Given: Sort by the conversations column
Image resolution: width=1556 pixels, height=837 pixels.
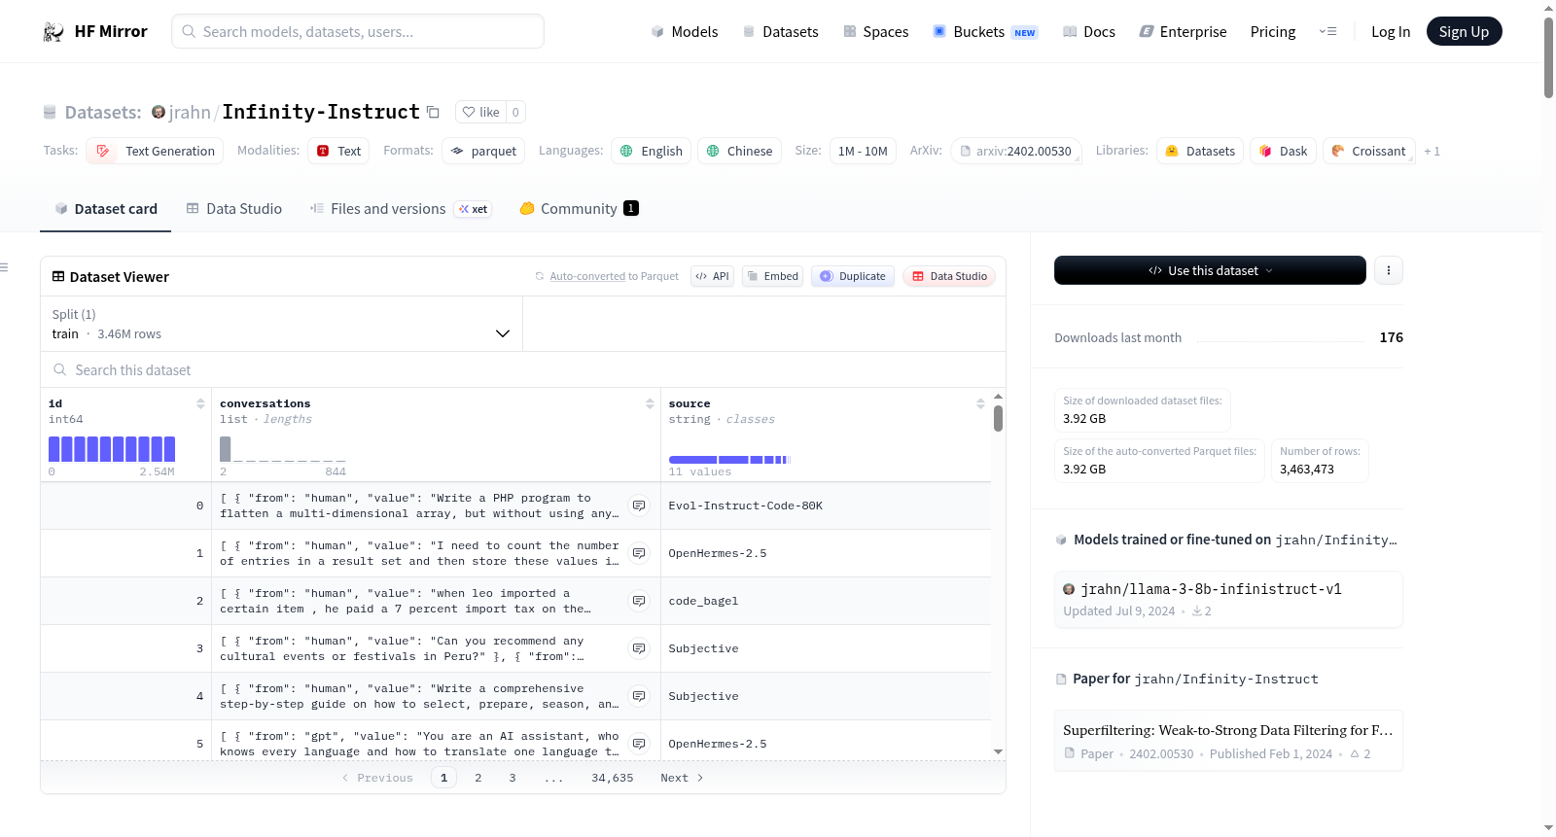Looking at the screenshot, I should (x=650, y=403).
